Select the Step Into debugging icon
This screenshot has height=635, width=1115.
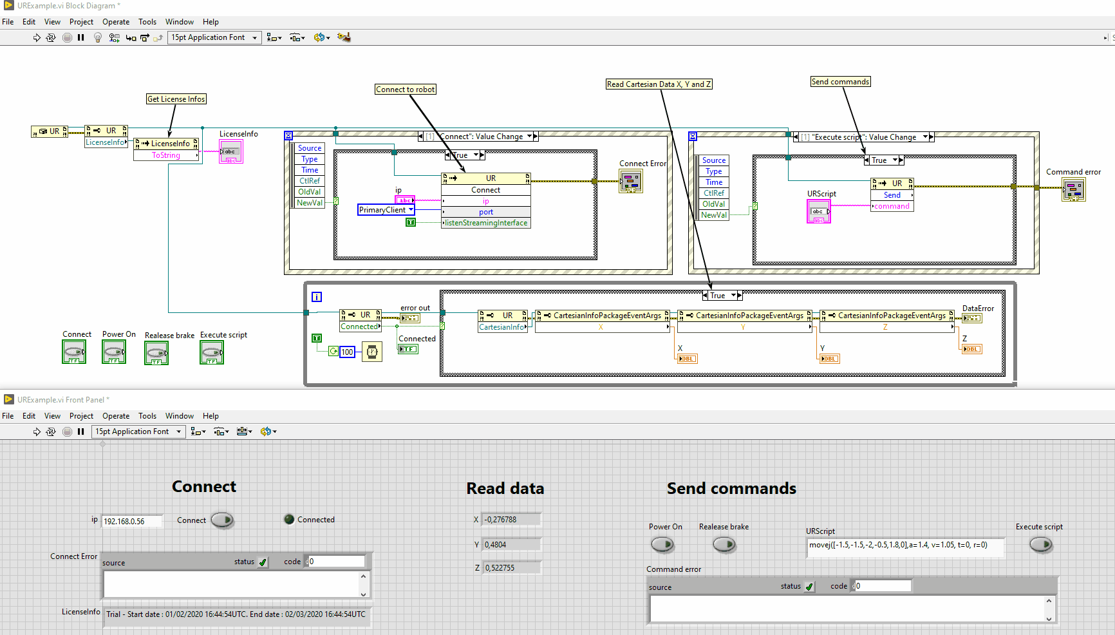131,37
